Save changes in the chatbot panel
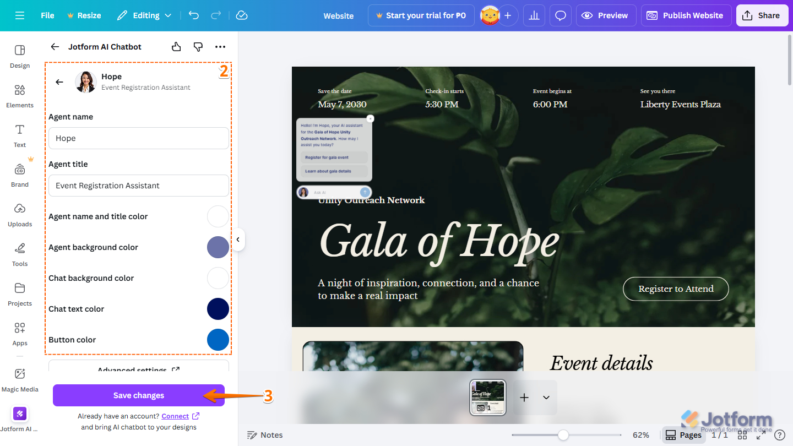793x446 pixels. [138, 395]
